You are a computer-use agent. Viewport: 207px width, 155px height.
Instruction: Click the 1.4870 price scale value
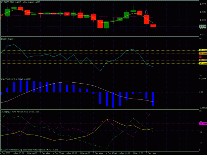203,4
